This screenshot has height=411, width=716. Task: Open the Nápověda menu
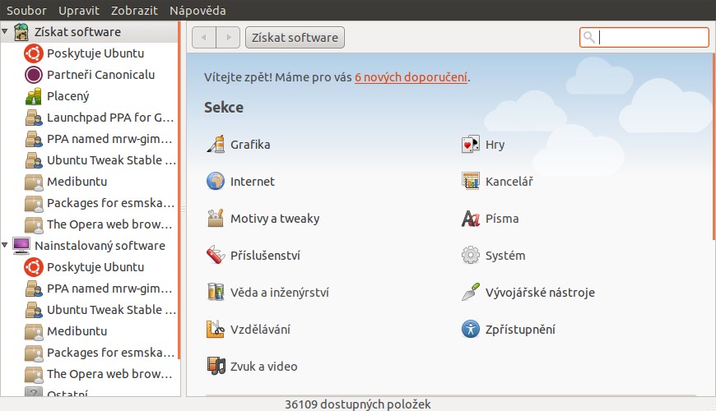tap(198, 11)
